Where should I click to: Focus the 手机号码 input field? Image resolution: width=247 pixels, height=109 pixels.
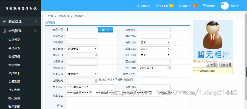pos(82,42)
